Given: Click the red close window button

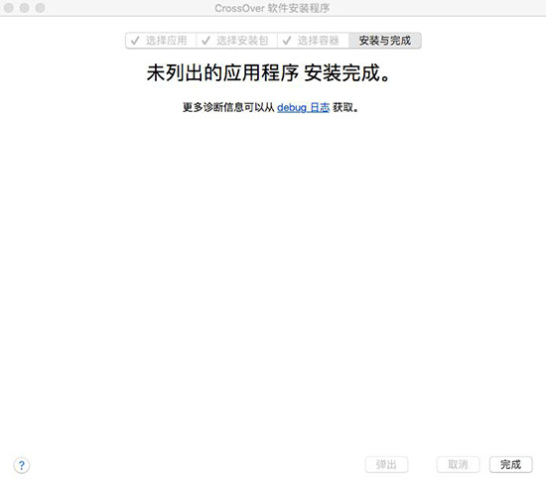Looking at the screenshot, I should pyautogui.click(x=8, y=8).
